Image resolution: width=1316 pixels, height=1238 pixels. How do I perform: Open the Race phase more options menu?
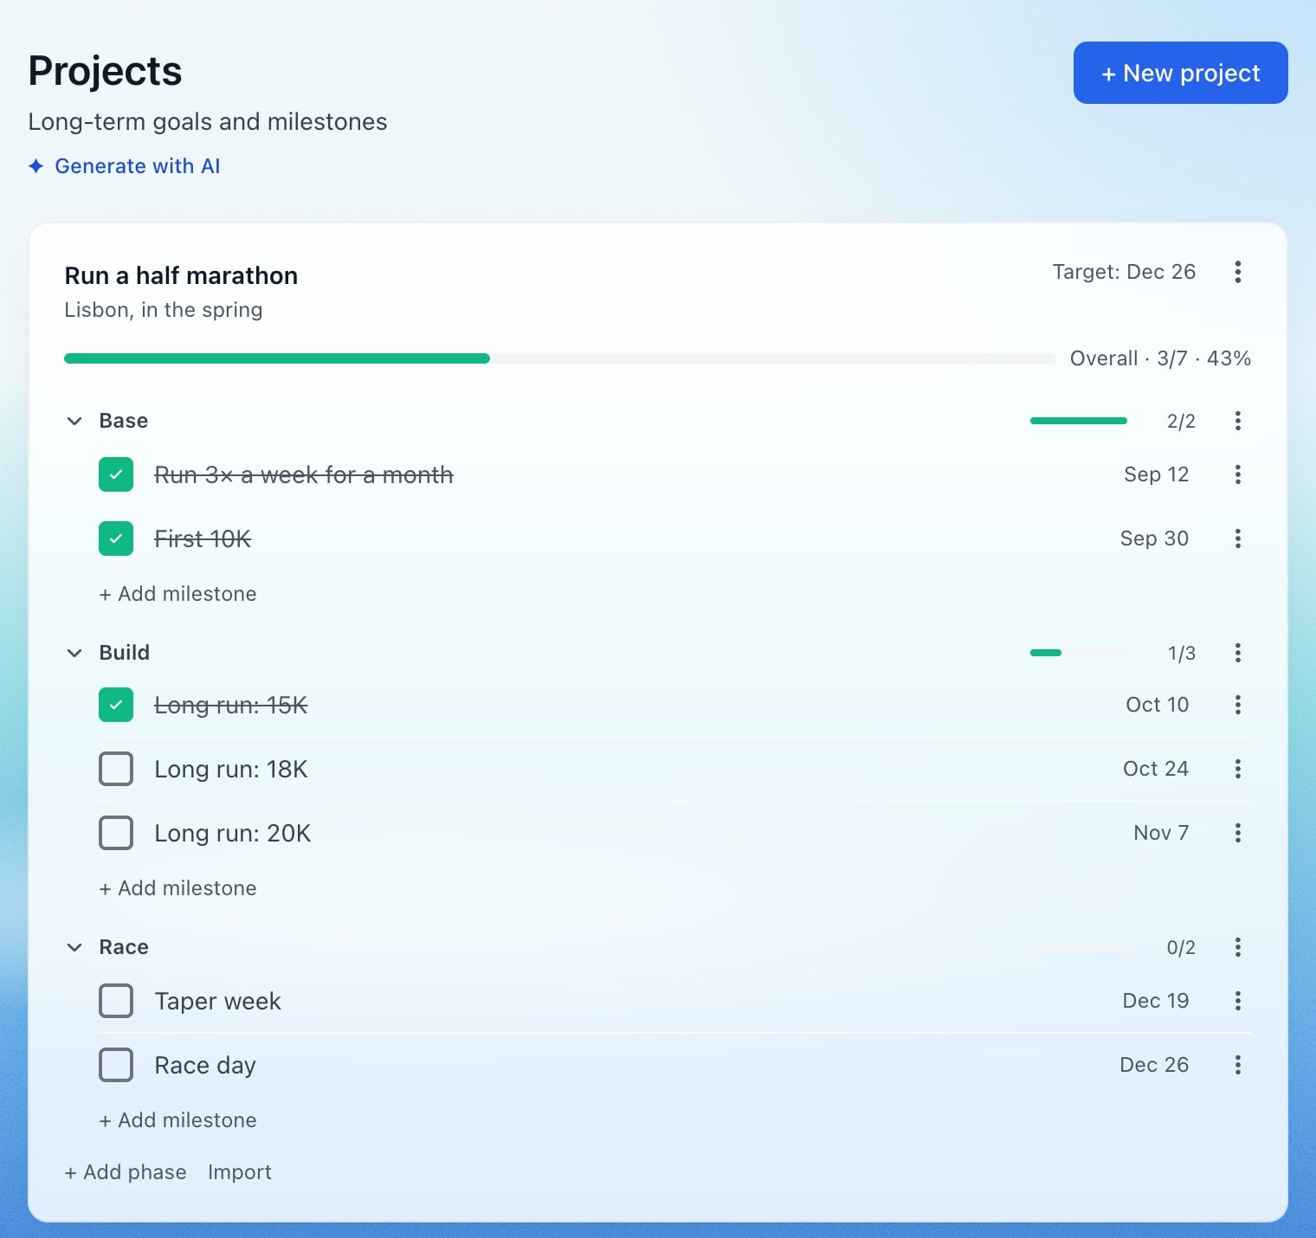click(1238, 947)
